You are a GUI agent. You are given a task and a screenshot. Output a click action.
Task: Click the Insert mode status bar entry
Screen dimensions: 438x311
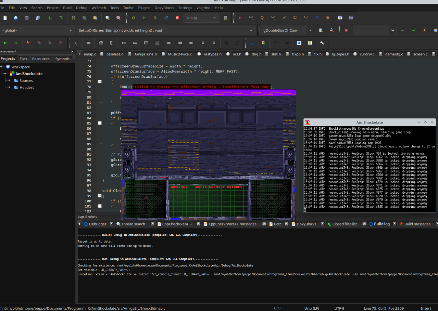click(x=426, y=308)
